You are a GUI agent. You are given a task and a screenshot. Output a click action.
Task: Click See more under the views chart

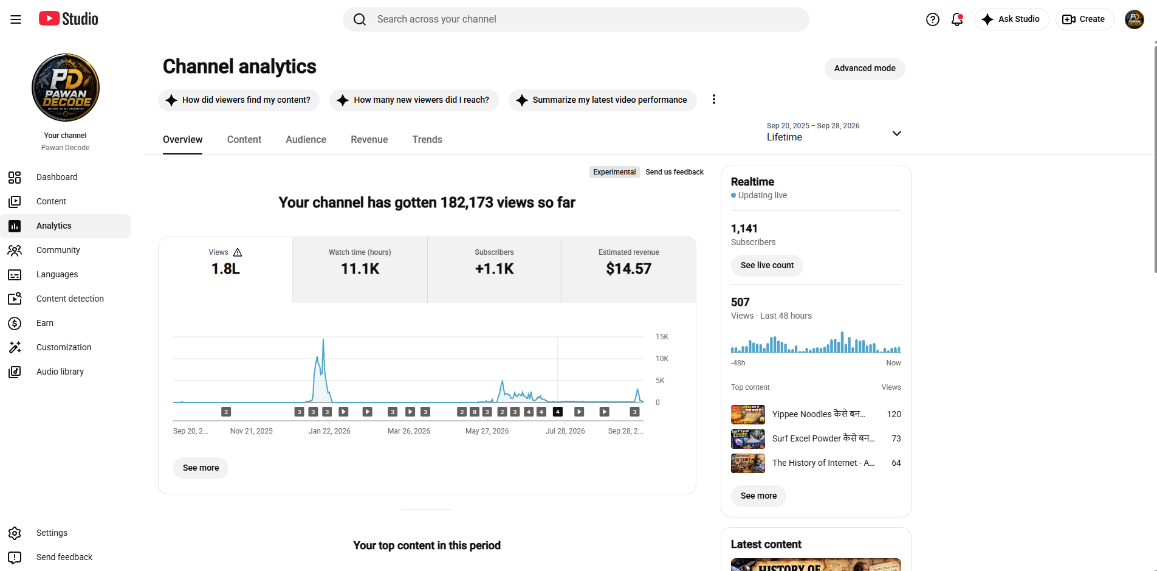(x=201, y=468)
